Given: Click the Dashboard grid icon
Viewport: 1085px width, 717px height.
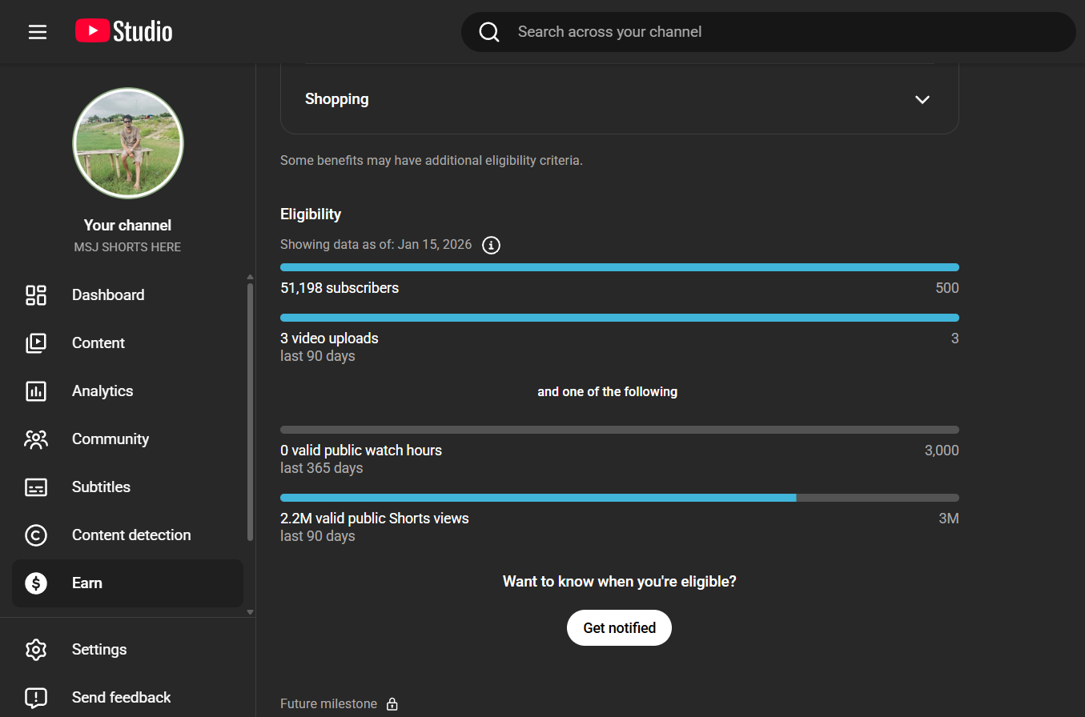Looking at the screenshot, I should coord(36,295).
